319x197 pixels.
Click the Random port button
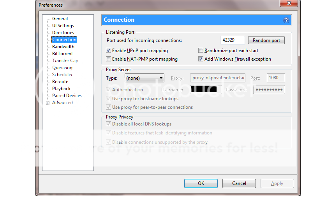click(x=266, y=40)
